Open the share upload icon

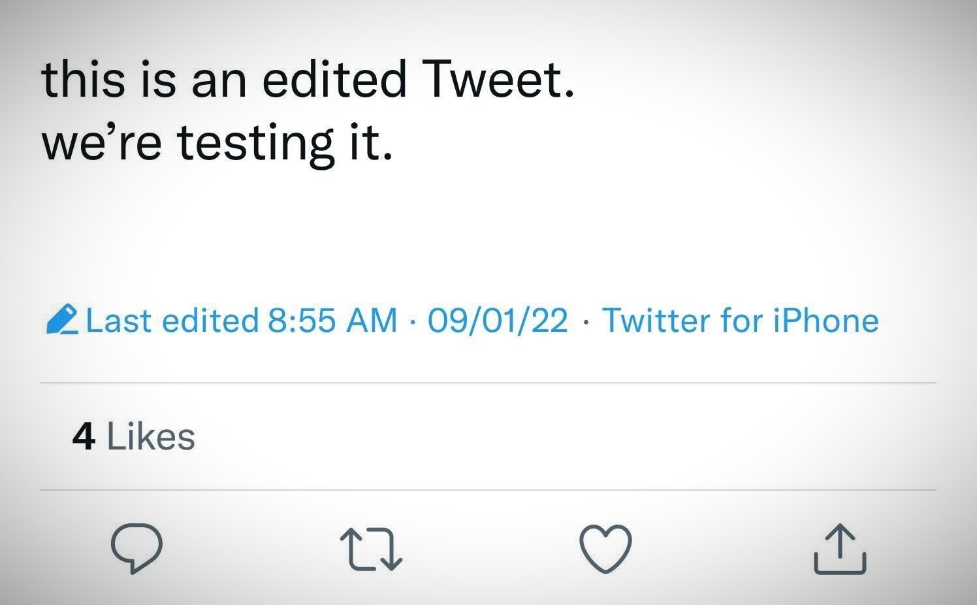[840, 549]
